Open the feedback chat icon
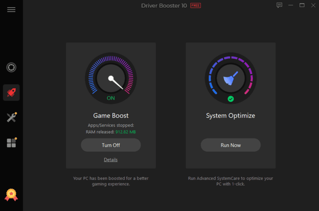 point(279,5)
